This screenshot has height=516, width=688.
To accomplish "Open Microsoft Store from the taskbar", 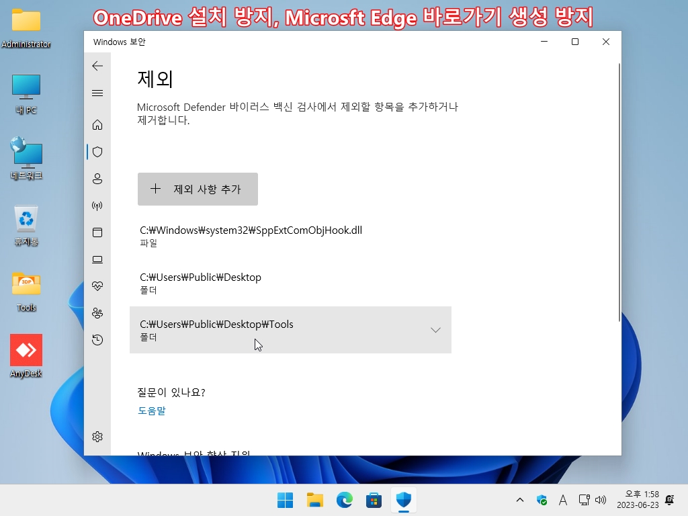I will point(374,500).
